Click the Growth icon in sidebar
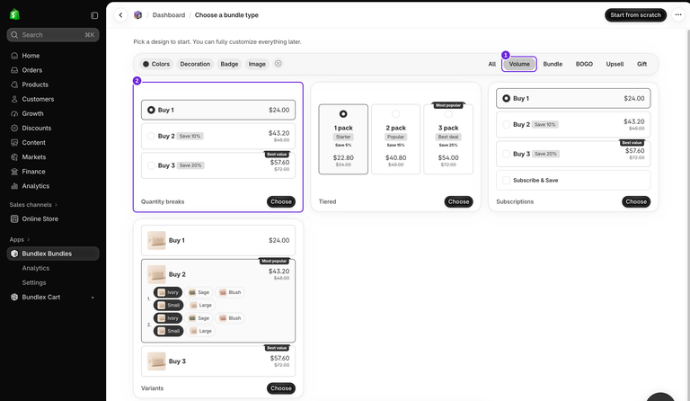This screenshot has width=690, height=401. click(14, 113)
